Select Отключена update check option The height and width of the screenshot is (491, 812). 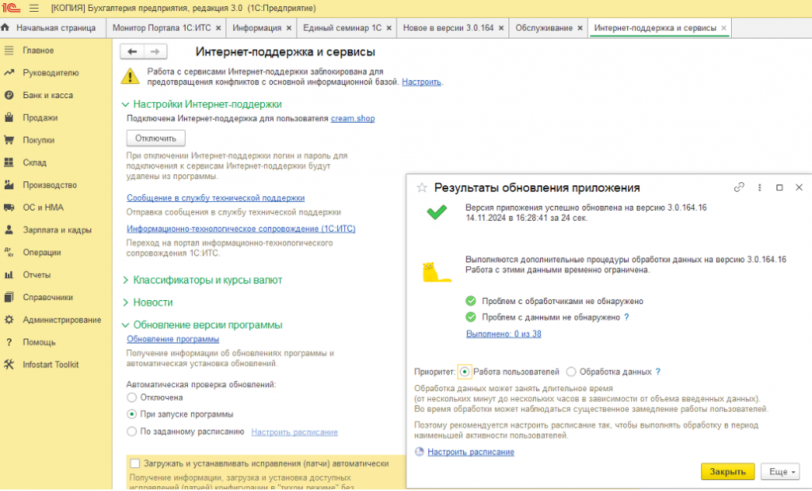(x=132, y=398)
